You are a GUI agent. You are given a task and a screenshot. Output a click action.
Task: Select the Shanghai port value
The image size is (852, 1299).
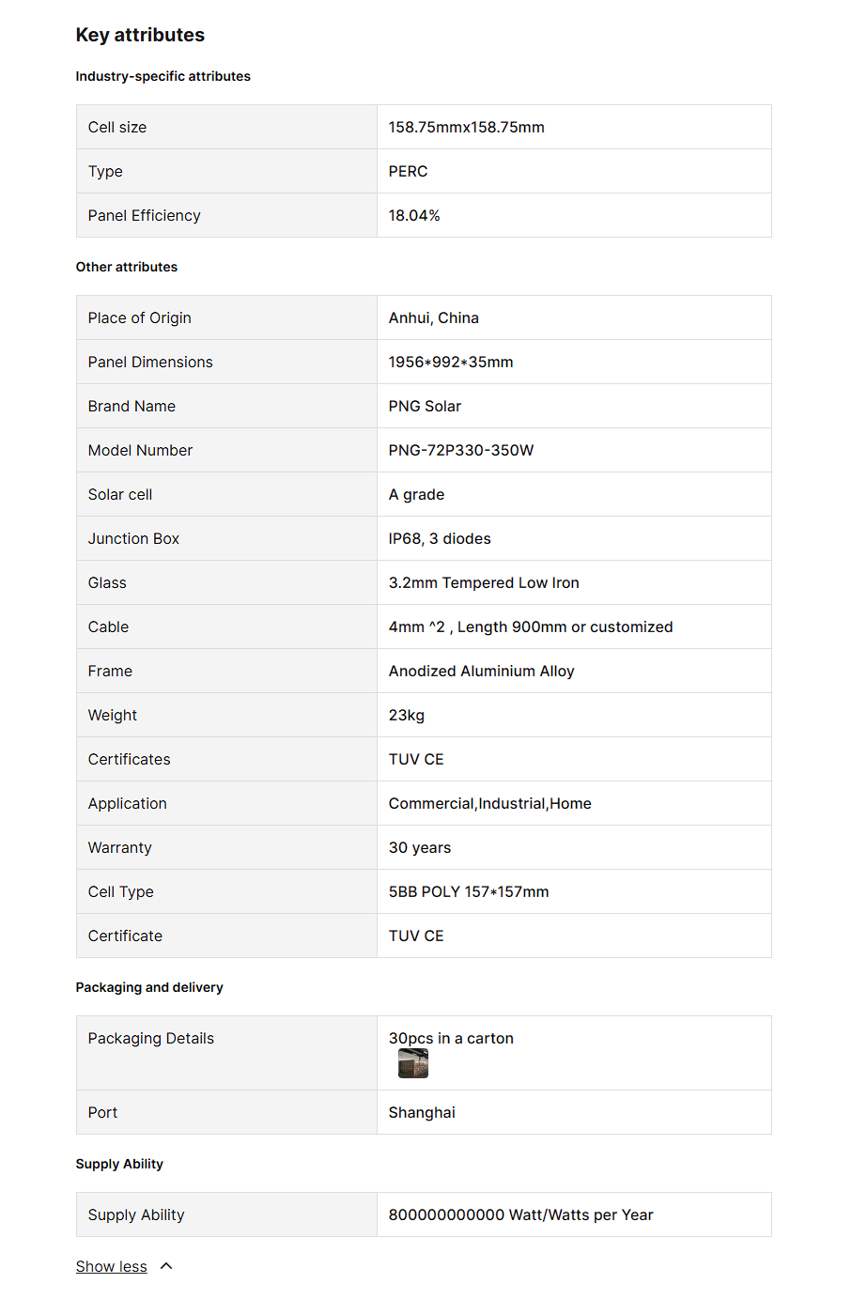422,1112
